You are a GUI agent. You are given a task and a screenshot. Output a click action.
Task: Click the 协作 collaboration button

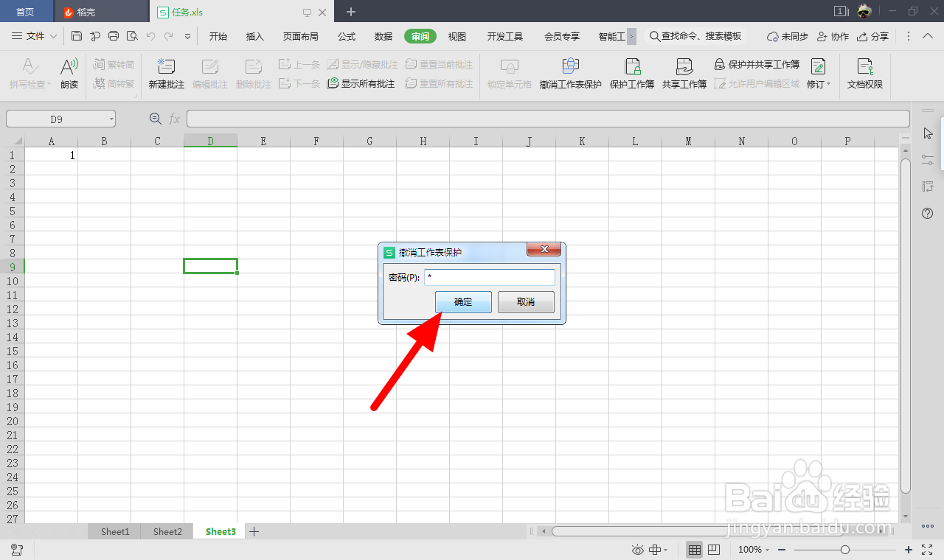click(x=833, y=36)
